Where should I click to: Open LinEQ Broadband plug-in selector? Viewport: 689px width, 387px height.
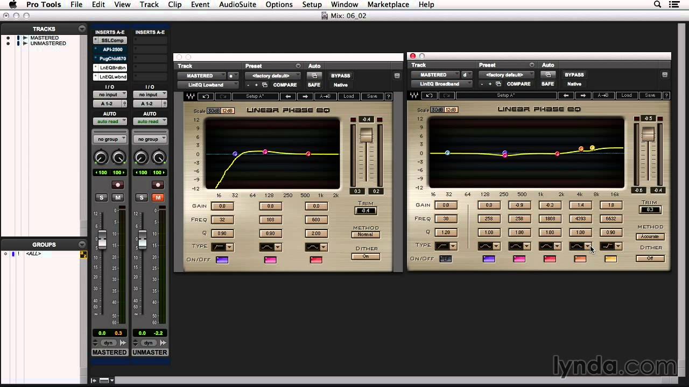[x=442, y=84]
